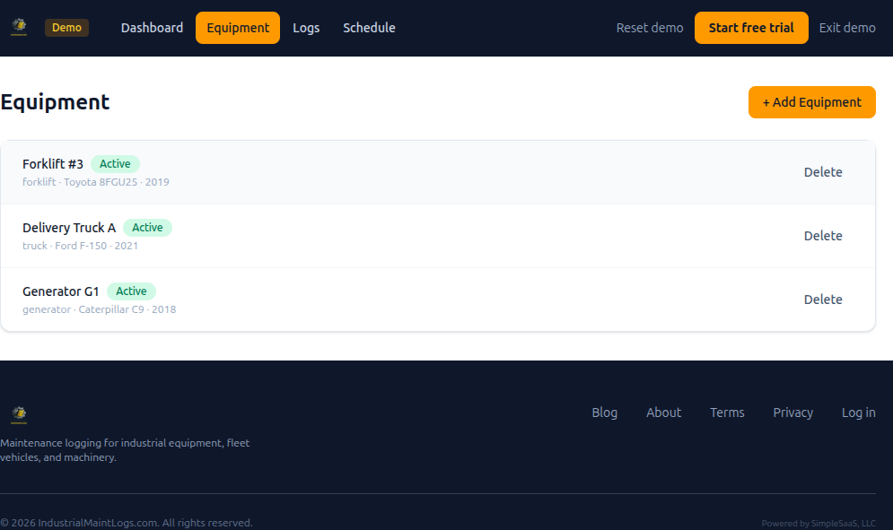
Task: Exit the demo mode
Action: (x=846, y=28)
